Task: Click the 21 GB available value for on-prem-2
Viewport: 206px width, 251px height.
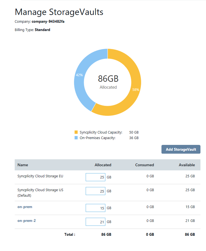Action: click(x=190, y=221)
